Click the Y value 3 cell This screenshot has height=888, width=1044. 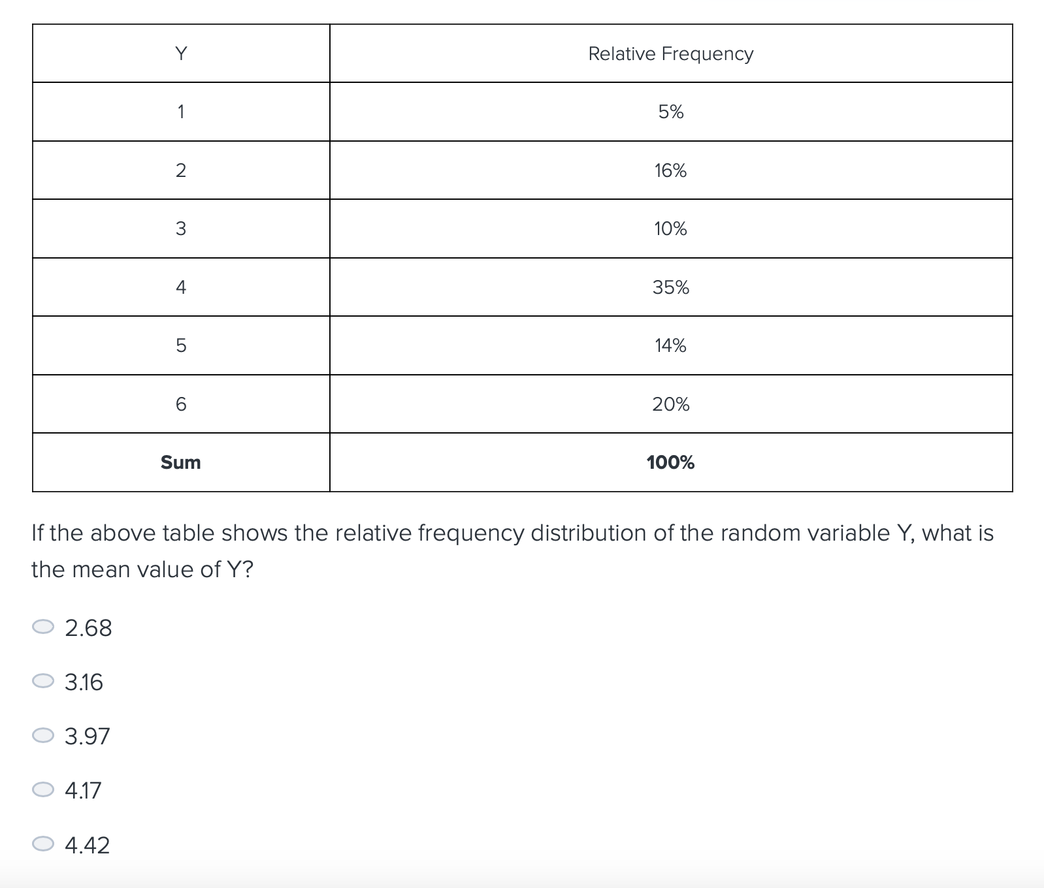[x=181, y=229]
